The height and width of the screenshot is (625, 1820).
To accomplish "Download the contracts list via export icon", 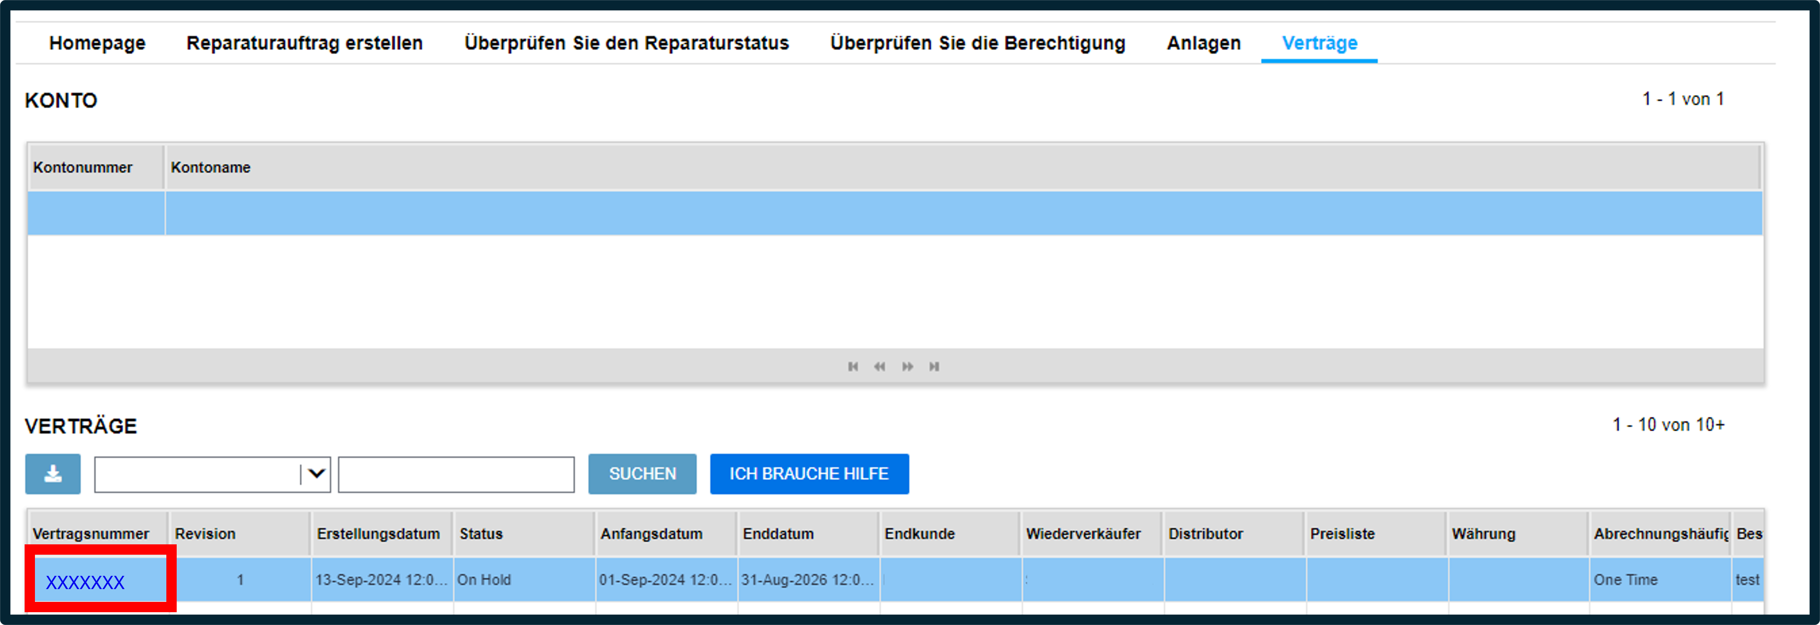I will 53,474.
